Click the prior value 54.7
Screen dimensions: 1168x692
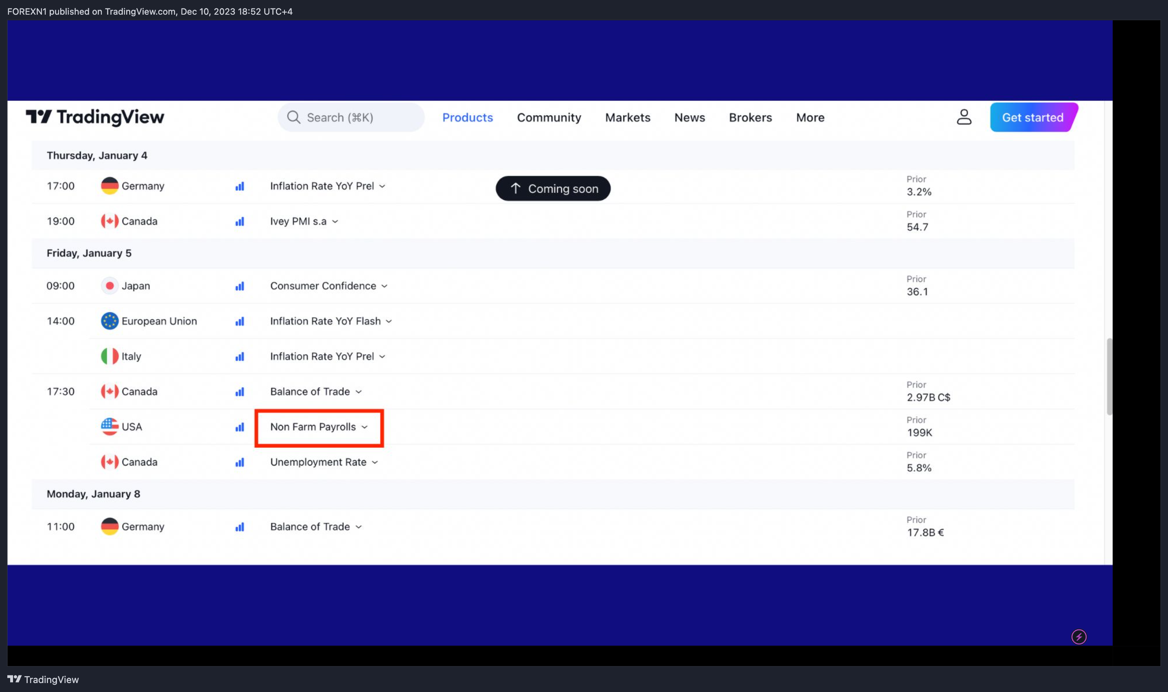pos(917,227)
